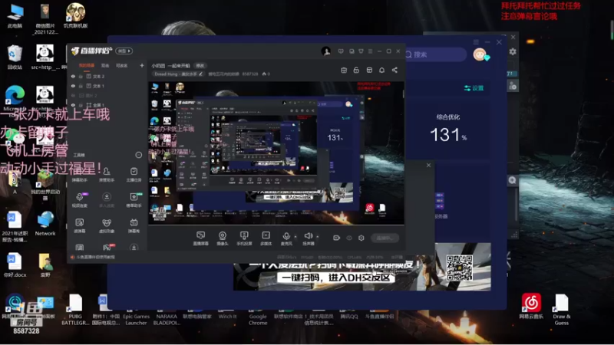Screen dimensions: 614x345
Task: Edit the Dread Hung category tag
Action: [178, 74]
